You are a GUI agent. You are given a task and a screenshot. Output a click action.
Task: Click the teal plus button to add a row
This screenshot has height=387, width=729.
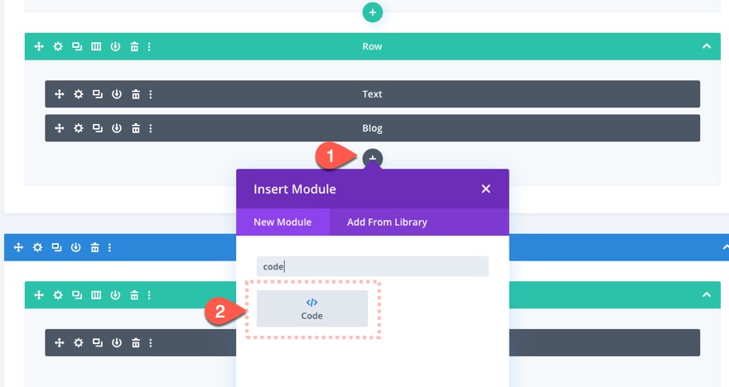pos(372,12)
